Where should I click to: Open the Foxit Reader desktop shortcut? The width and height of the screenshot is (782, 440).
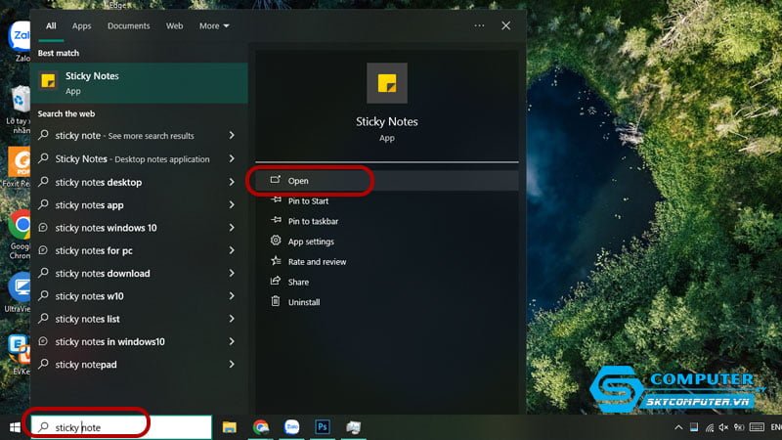(x=19, y=167)
